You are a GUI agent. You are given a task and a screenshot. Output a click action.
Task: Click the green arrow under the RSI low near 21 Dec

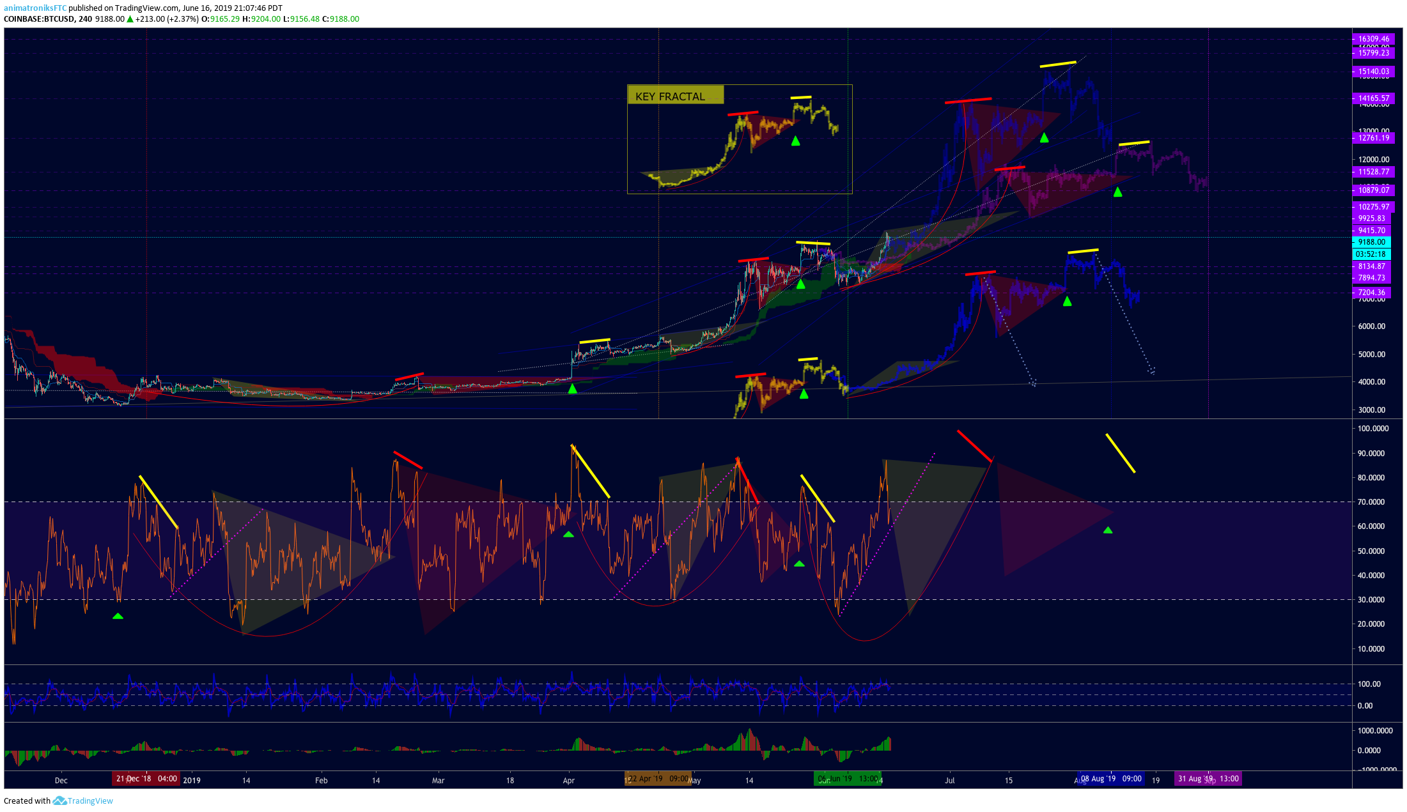tap(118, 616)
